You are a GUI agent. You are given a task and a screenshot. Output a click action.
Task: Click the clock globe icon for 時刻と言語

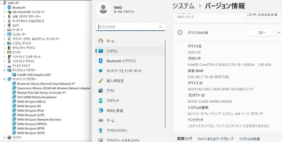coord(101,110)
